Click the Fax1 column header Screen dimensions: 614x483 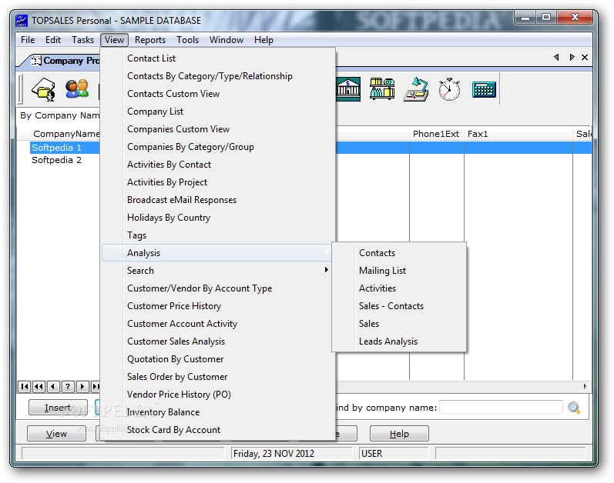[x=518, y=134]
